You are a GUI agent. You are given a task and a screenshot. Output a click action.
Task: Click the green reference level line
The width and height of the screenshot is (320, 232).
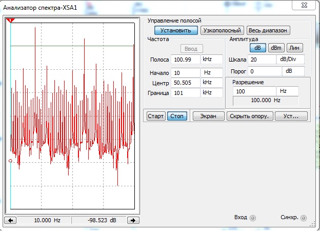coord(72,46)
